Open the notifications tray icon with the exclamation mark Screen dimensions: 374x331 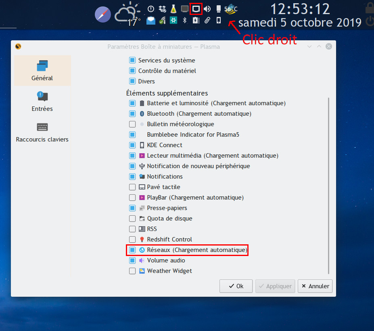(151, 9)
